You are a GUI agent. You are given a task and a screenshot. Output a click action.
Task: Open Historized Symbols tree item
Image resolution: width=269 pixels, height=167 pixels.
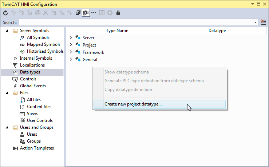[45, 51]
